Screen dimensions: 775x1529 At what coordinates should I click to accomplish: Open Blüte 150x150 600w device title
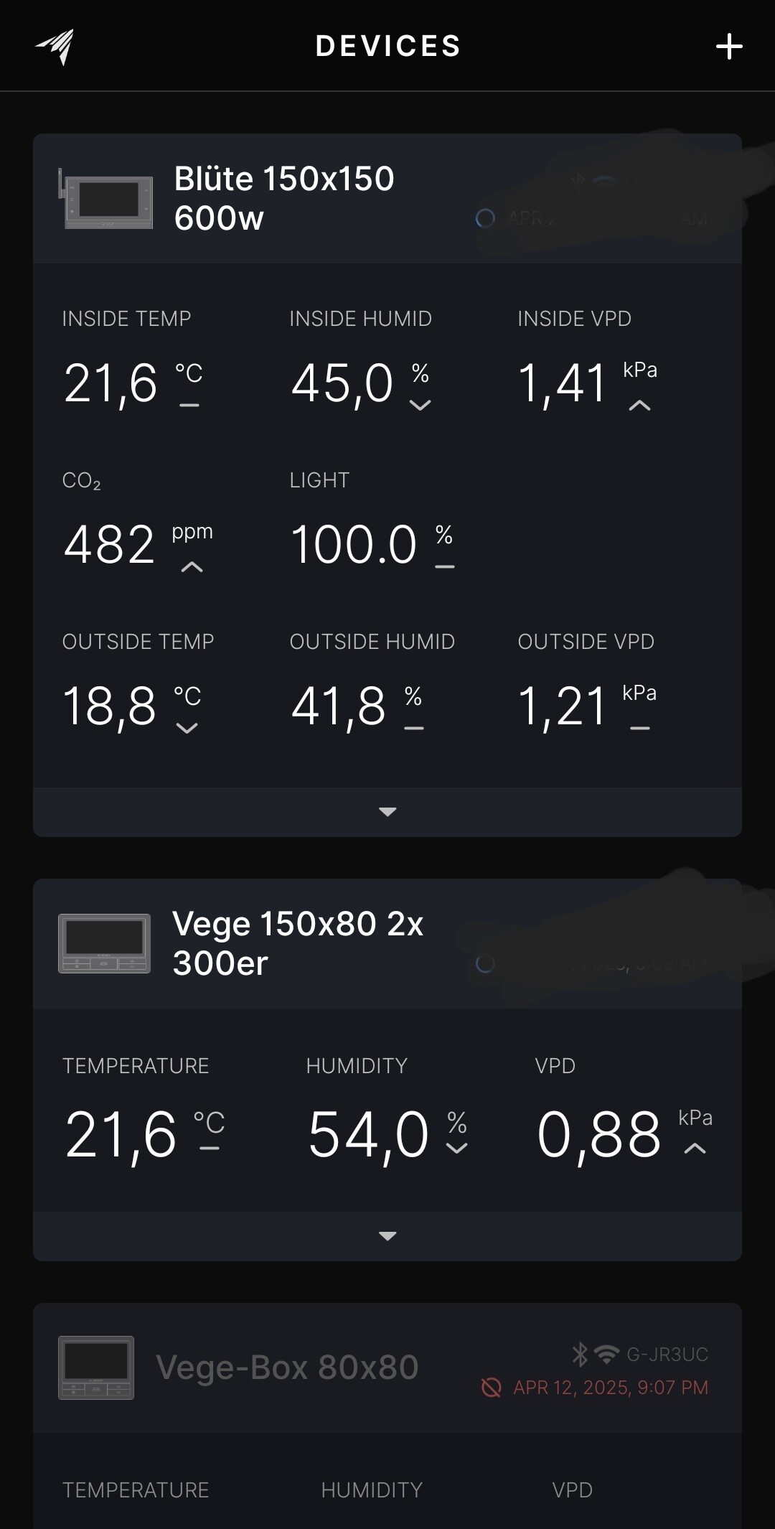(284, 198)
